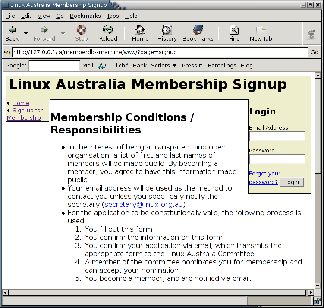Follow the Home sidebar link
Viewport: 324px width, 308px height.
(x=21, y=103)
